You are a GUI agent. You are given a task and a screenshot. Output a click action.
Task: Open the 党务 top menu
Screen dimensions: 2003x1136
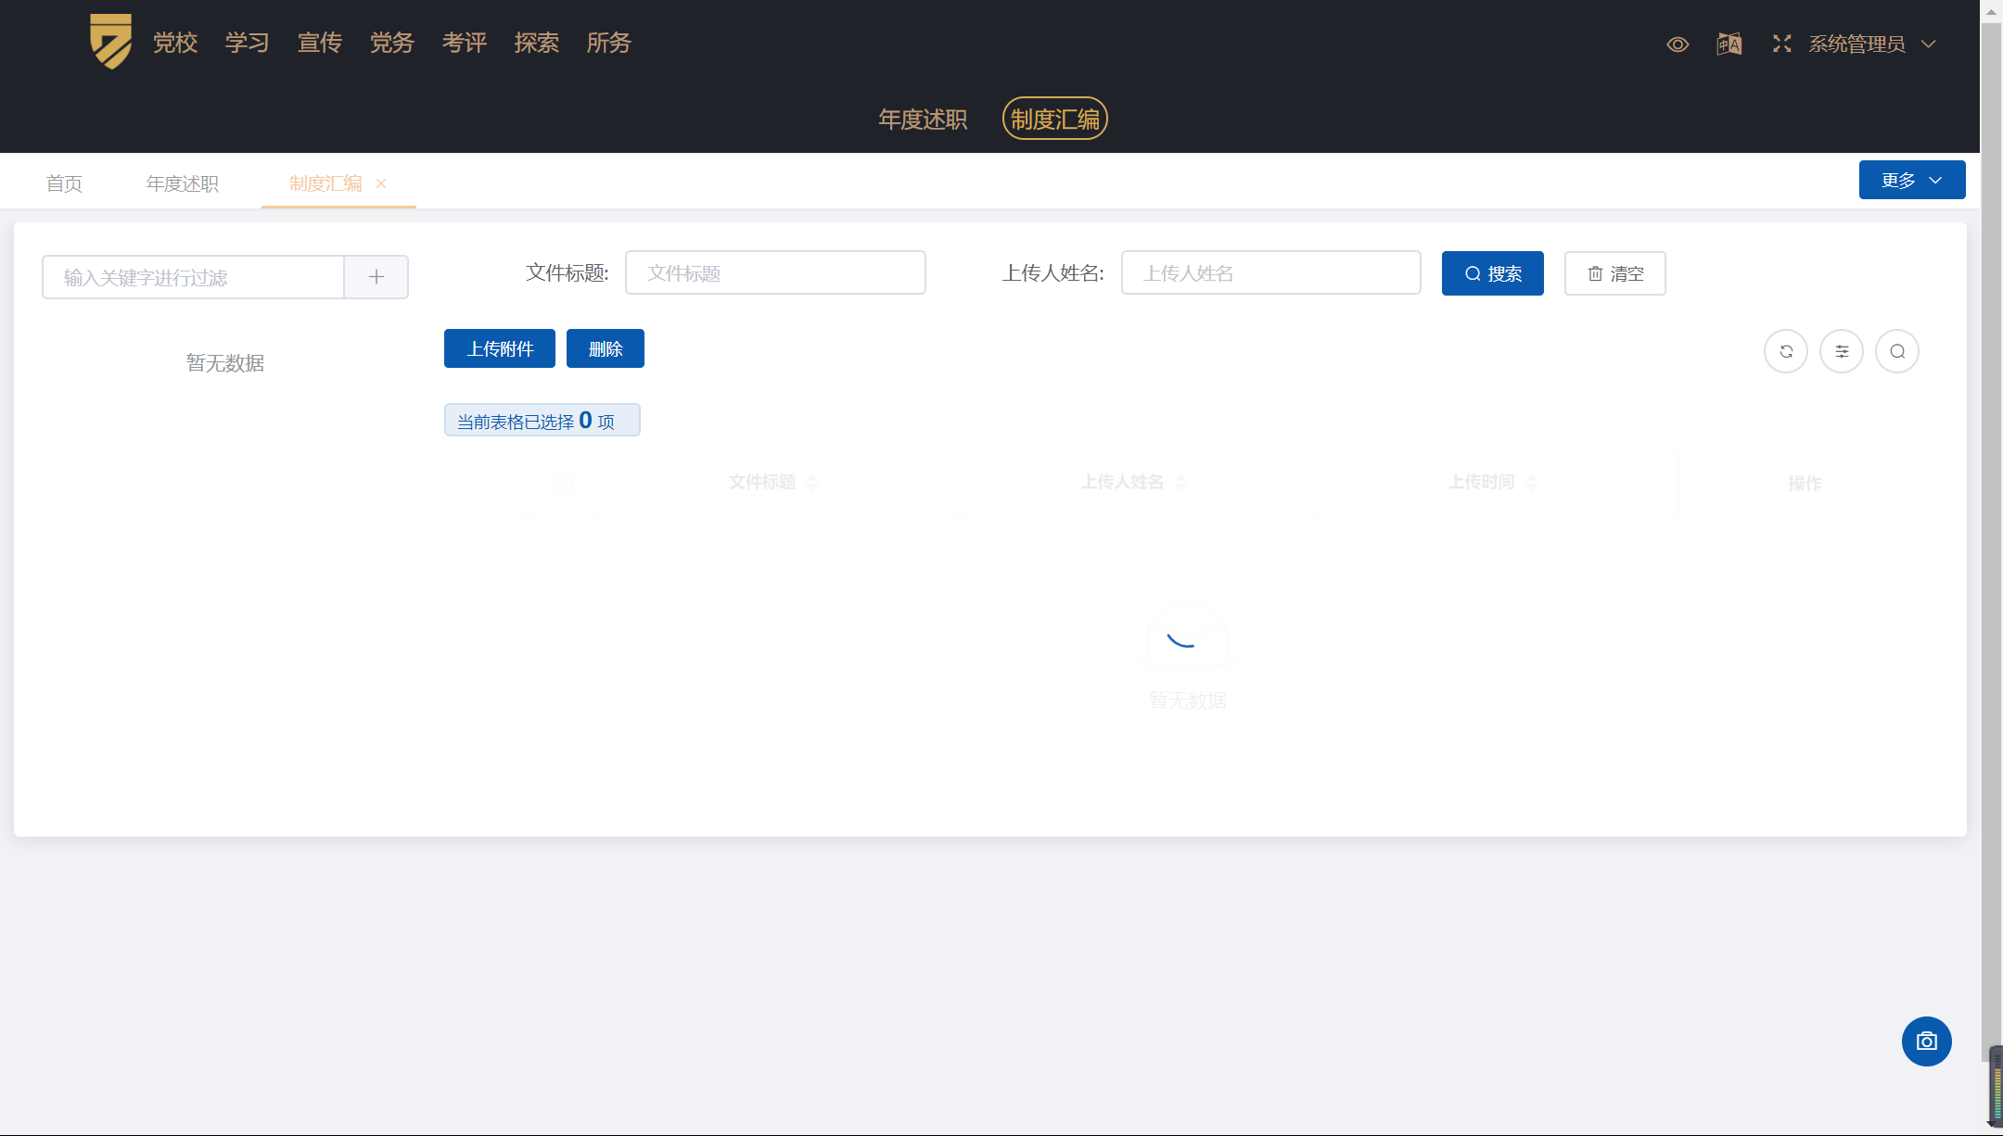click(x=391, y=43)
